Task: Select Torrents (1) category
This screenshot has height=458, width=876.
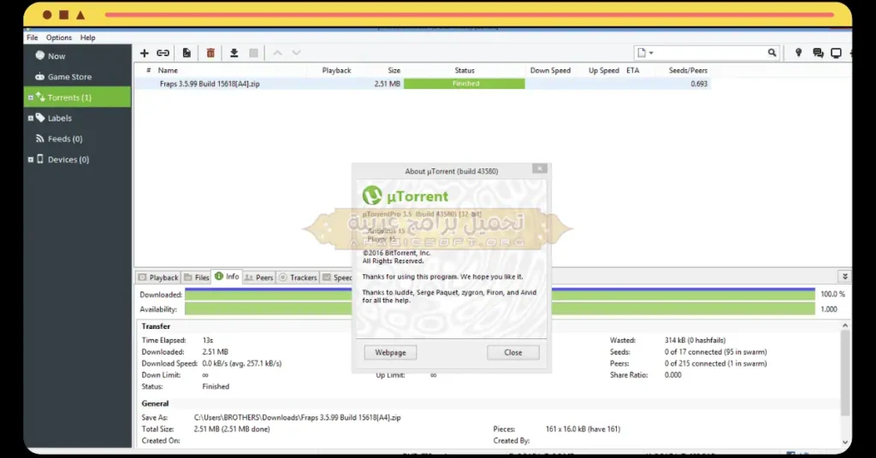Action: tap(78, 97)
